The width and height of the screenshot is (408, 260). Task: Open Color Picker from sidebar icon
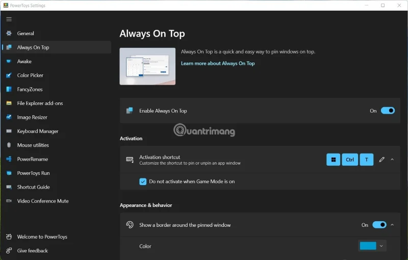[x=9, y=75]
